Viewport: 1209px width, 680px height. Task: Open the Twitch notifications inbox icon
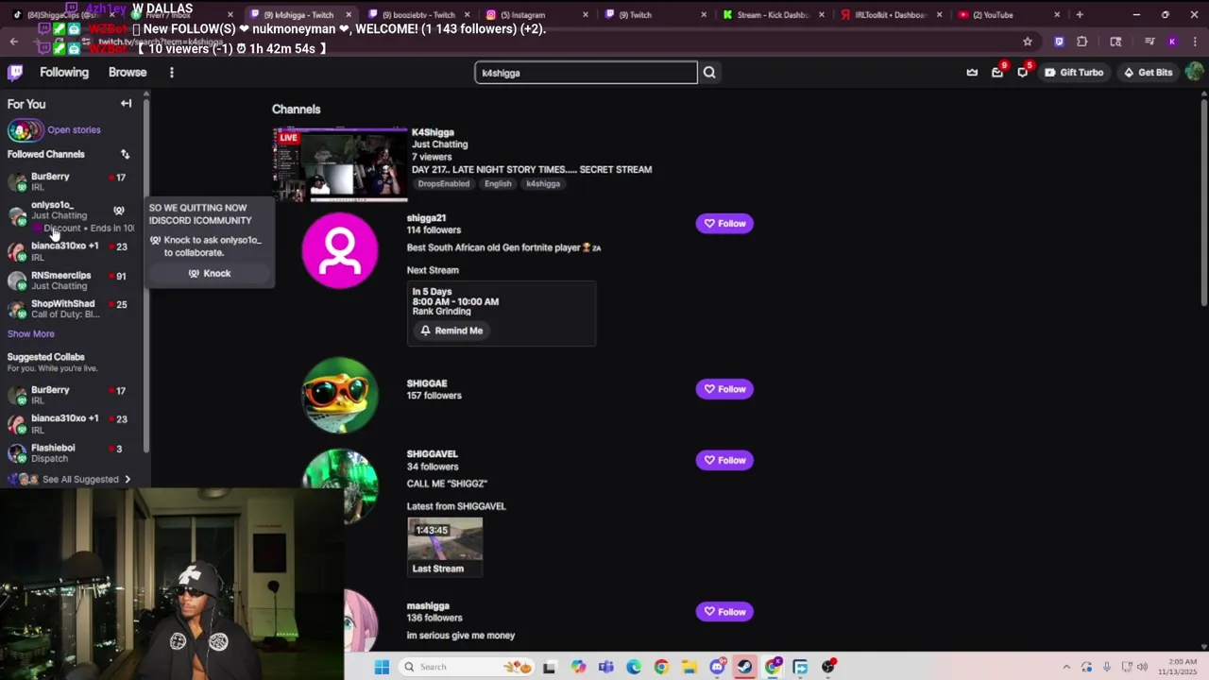[997, 73]
